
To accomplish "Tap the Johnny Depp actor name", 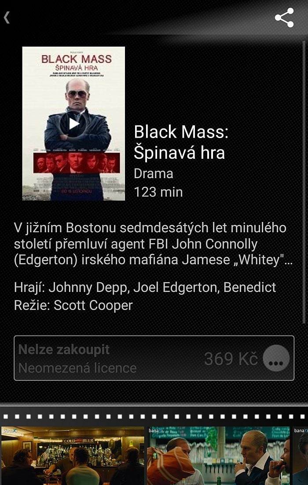I will pos(88,287).
